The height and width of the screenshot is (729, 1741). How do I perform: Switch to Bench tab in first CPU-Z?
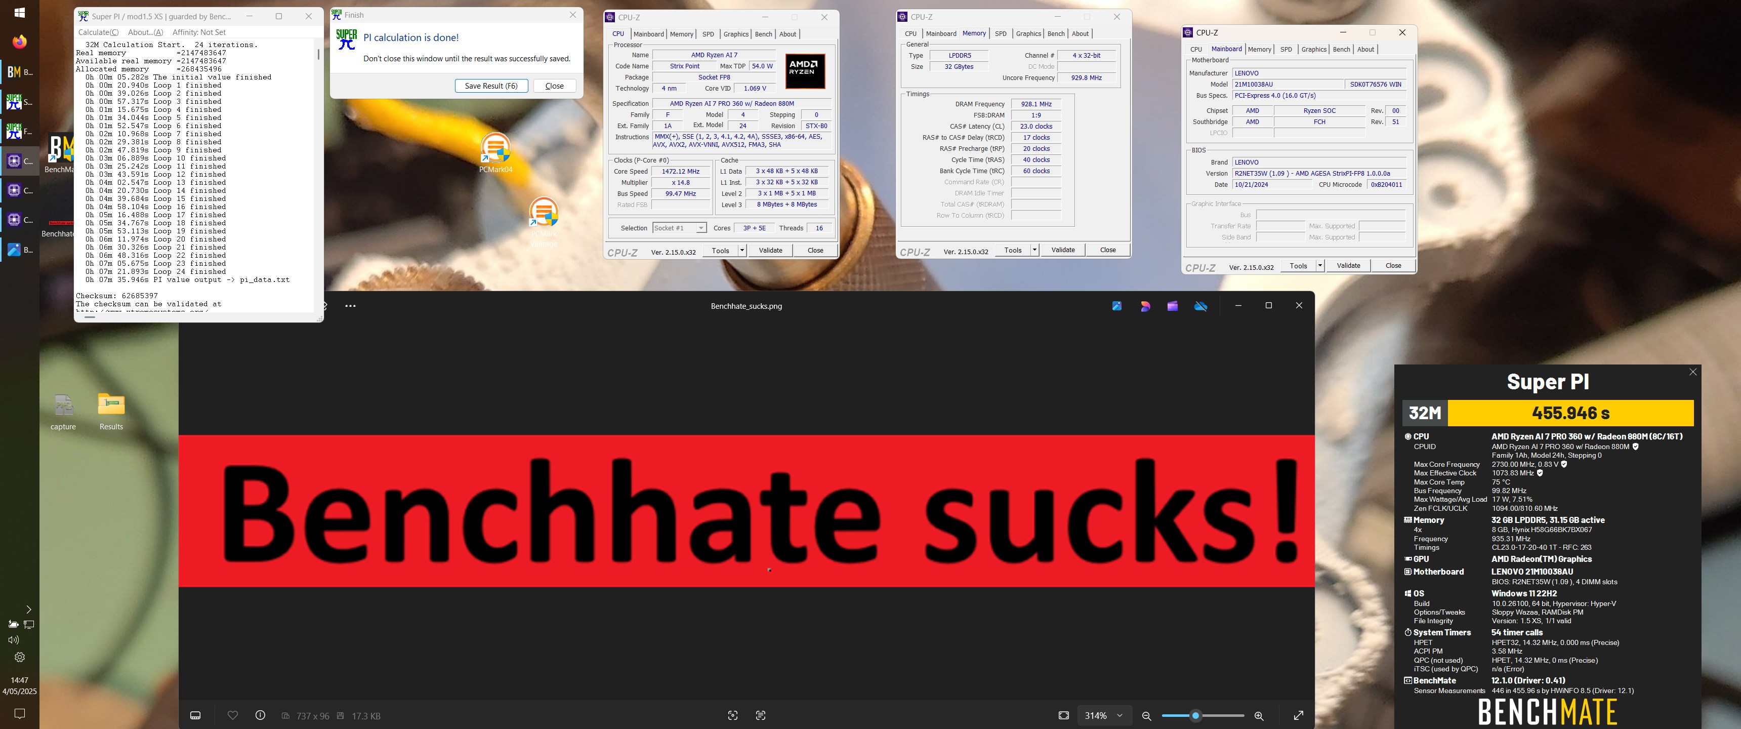pos(763,34)
